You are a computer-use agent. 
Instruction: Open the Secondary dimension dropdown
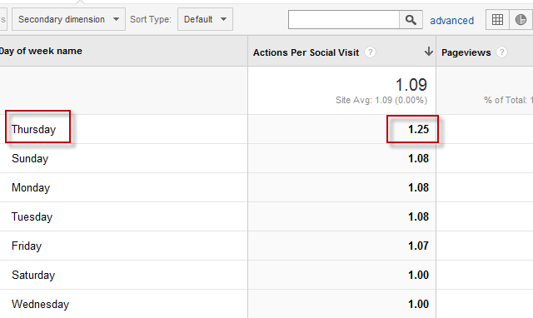(68, 19)
